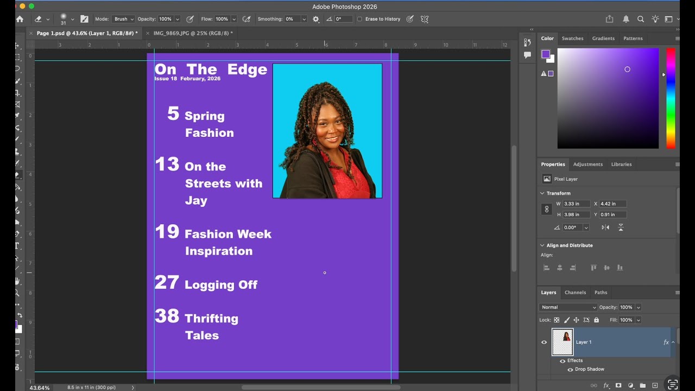Screen dimensions: 695x391
Task: Click the Home icon in options bar
Action: pos(20,19)
